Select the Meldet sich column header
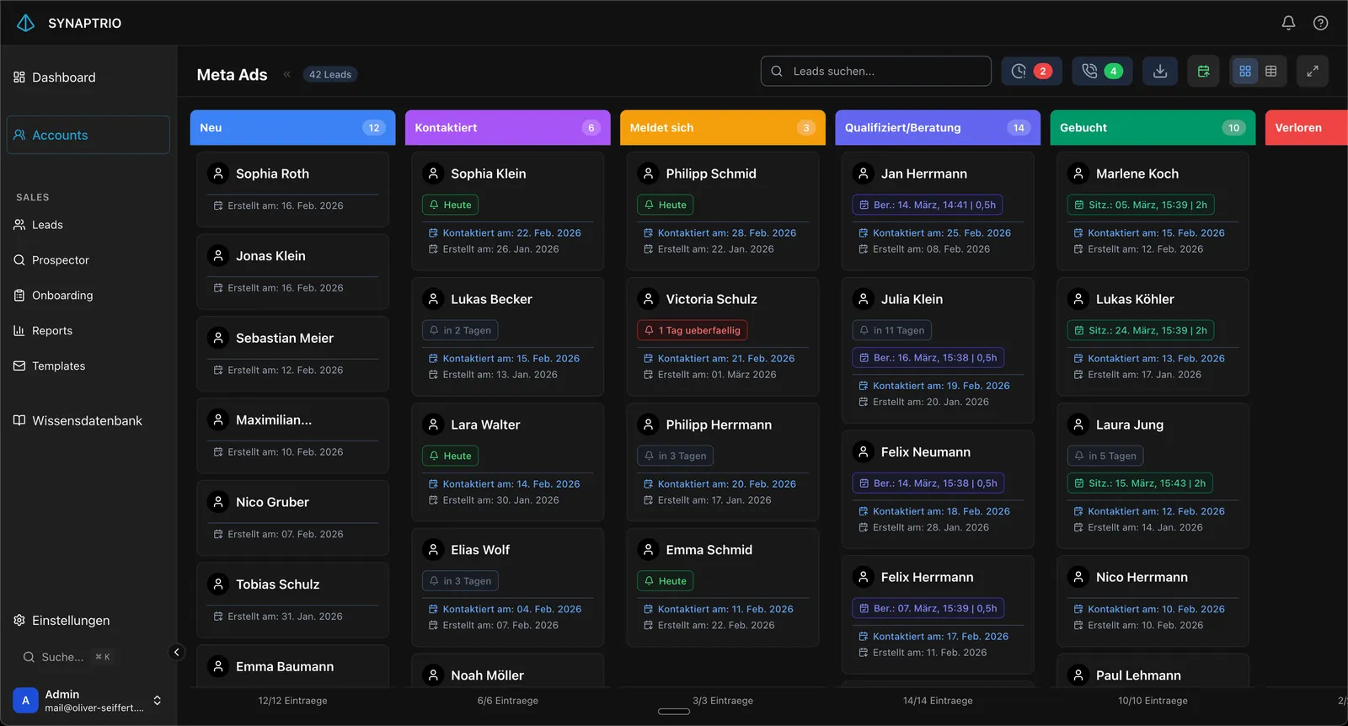Viewport: 1348px width, 726px height. [x=723, y=128]
